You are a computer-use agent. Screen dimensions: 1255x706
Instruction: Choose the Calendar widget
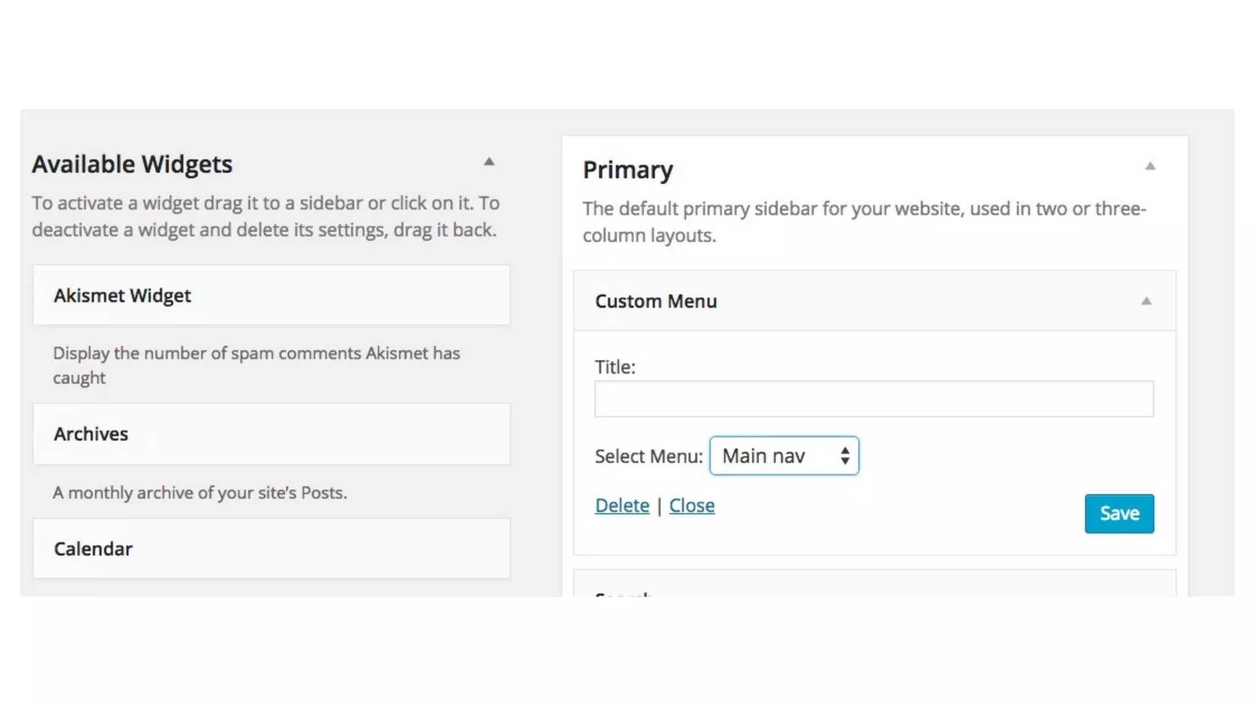pos(271,548)
